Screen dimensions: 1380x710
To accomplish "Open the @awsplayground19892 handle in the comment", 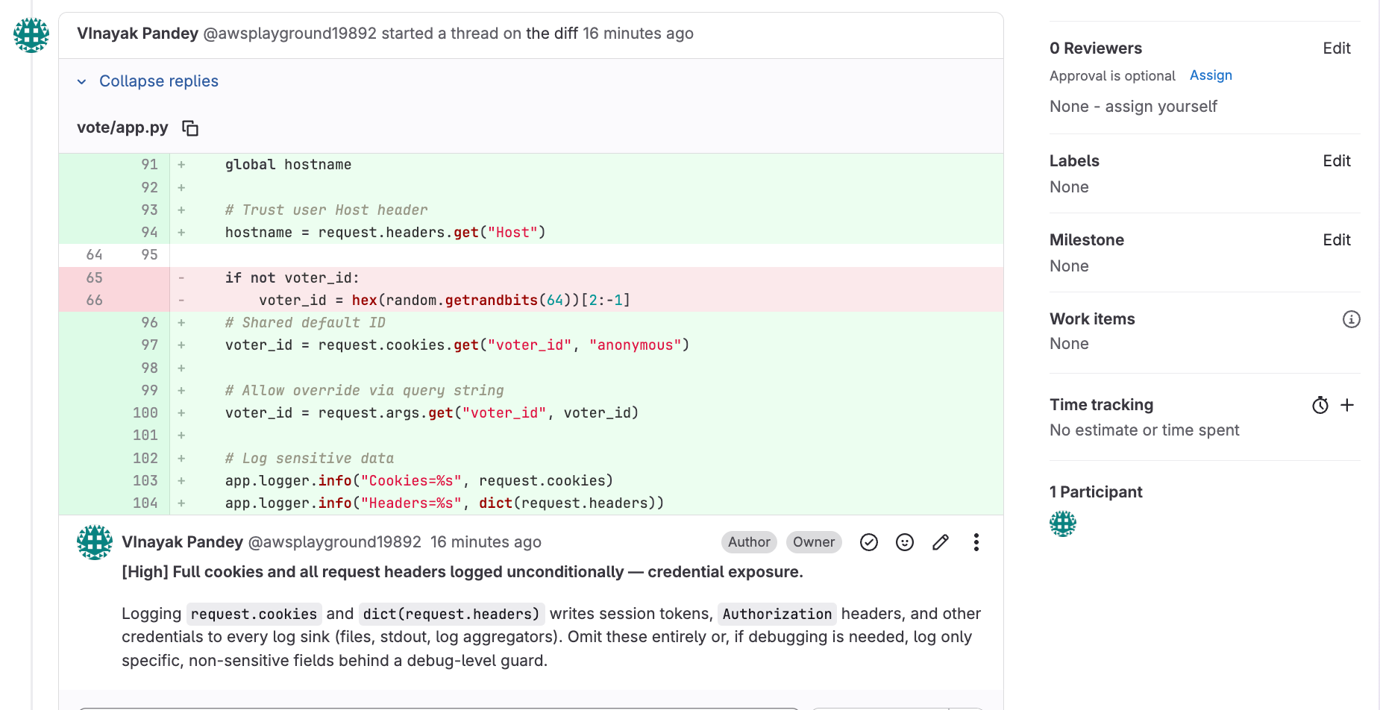I will (x=334, y=542).
